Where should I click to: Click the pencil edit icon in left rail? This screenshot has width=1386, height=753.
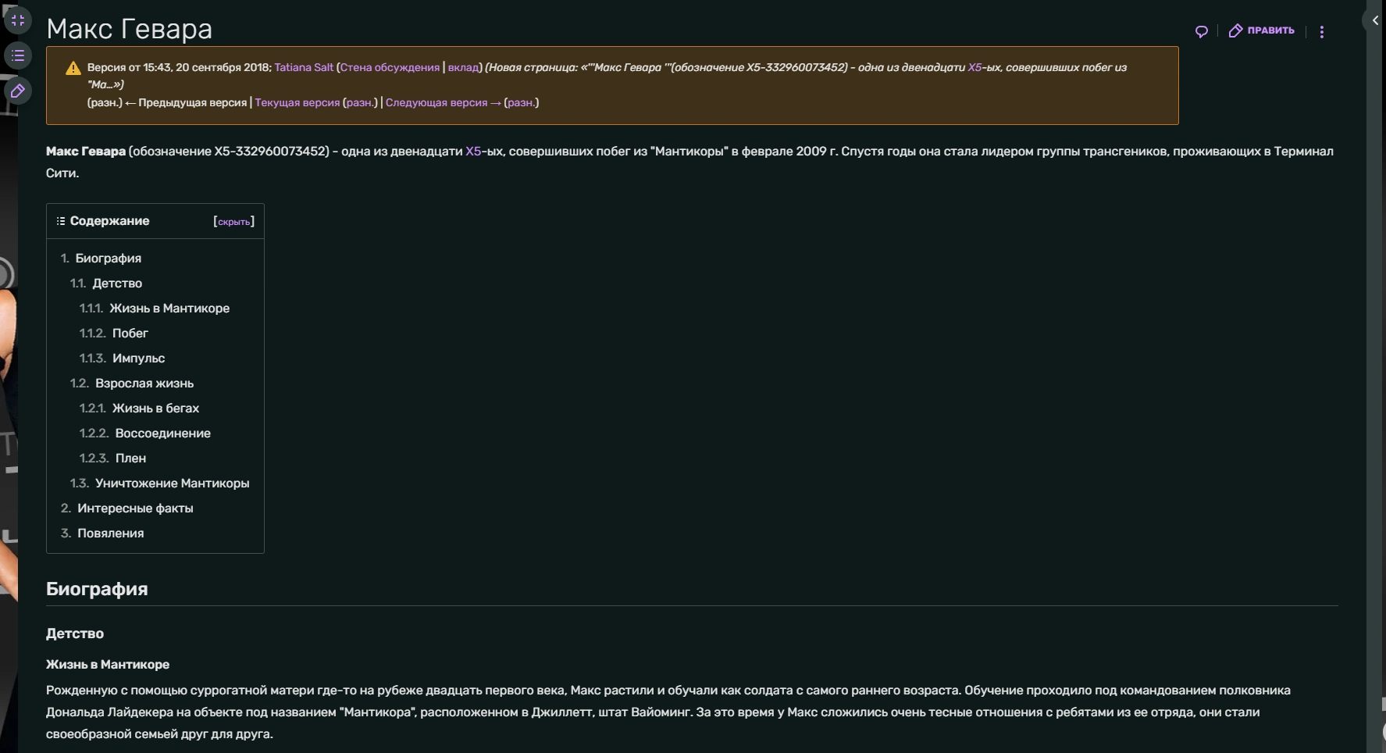pyautogui.click(x=18, y=91)
